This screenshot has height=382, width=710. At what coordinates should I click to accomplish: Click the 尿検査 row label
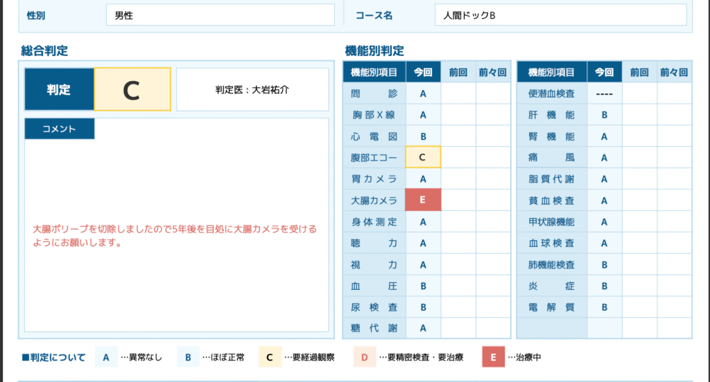pyautogui.click(x=374, y=307)
